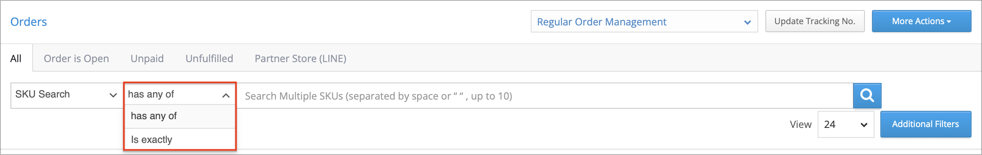Open the Order is Open tab
Viewport: 982px width, 155px height.
[x=77, y=58]
